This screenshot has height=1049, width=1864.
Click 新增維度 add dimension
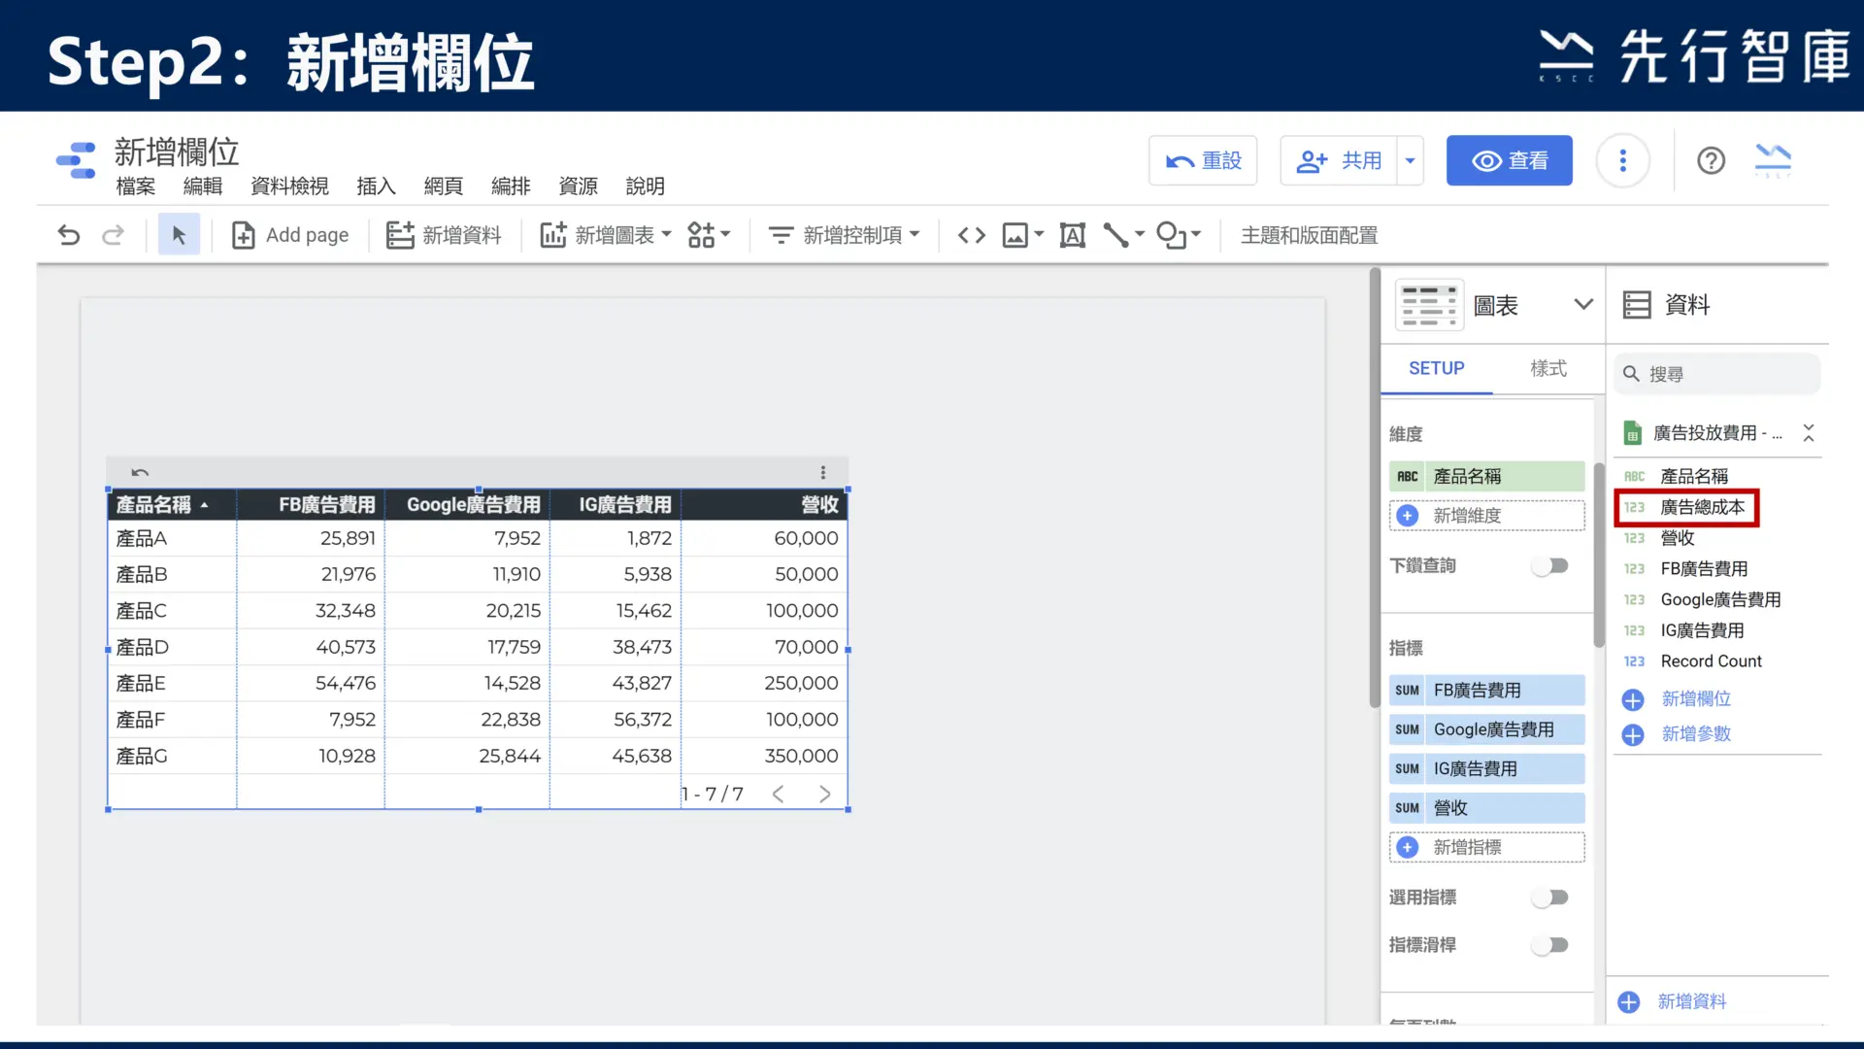pyautogui.click(x=1486, y=516)
